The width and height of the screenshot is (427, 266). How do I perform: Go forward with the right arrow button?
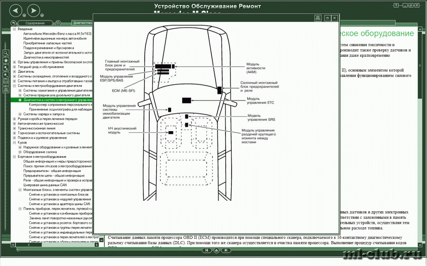[33, 11]
